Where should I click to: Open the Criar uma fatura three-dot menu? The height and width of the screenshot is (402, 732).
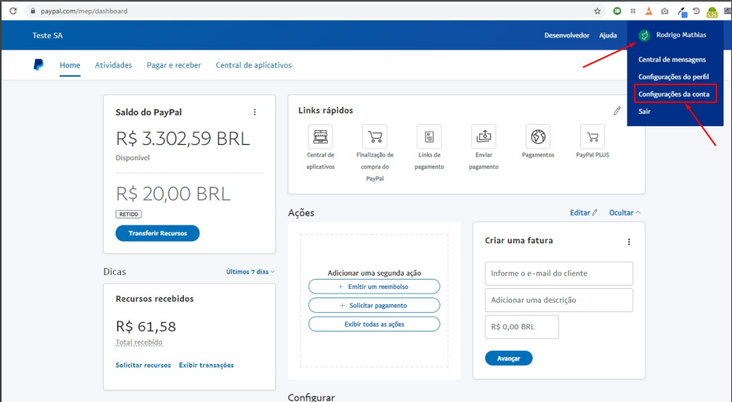(x=629, y=242)
